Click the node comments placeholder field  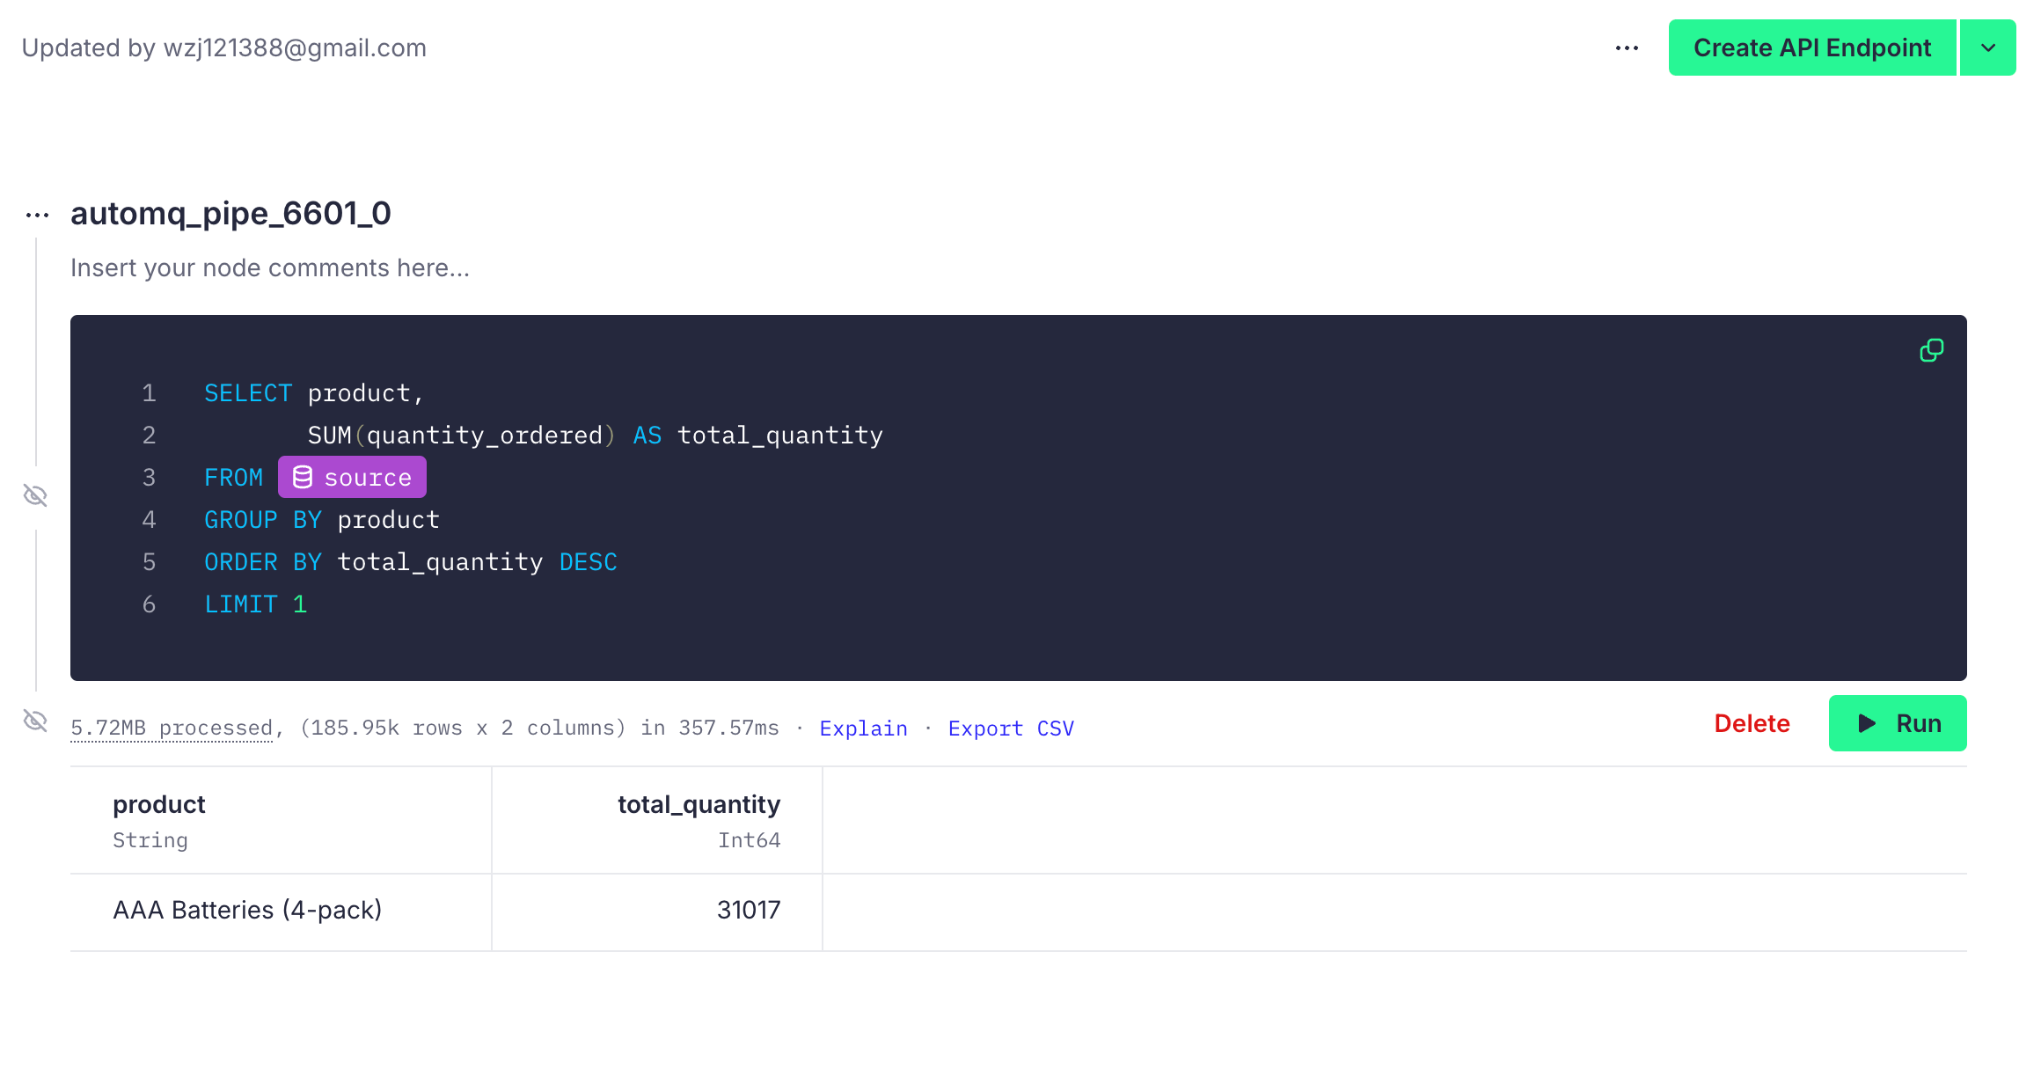point(270,267)
